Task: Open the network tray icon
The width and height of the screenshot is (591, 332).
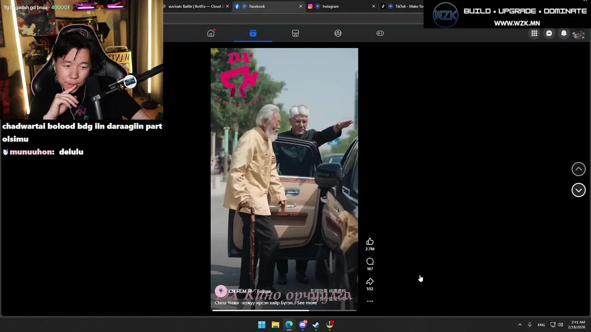Action: (553, 325)
